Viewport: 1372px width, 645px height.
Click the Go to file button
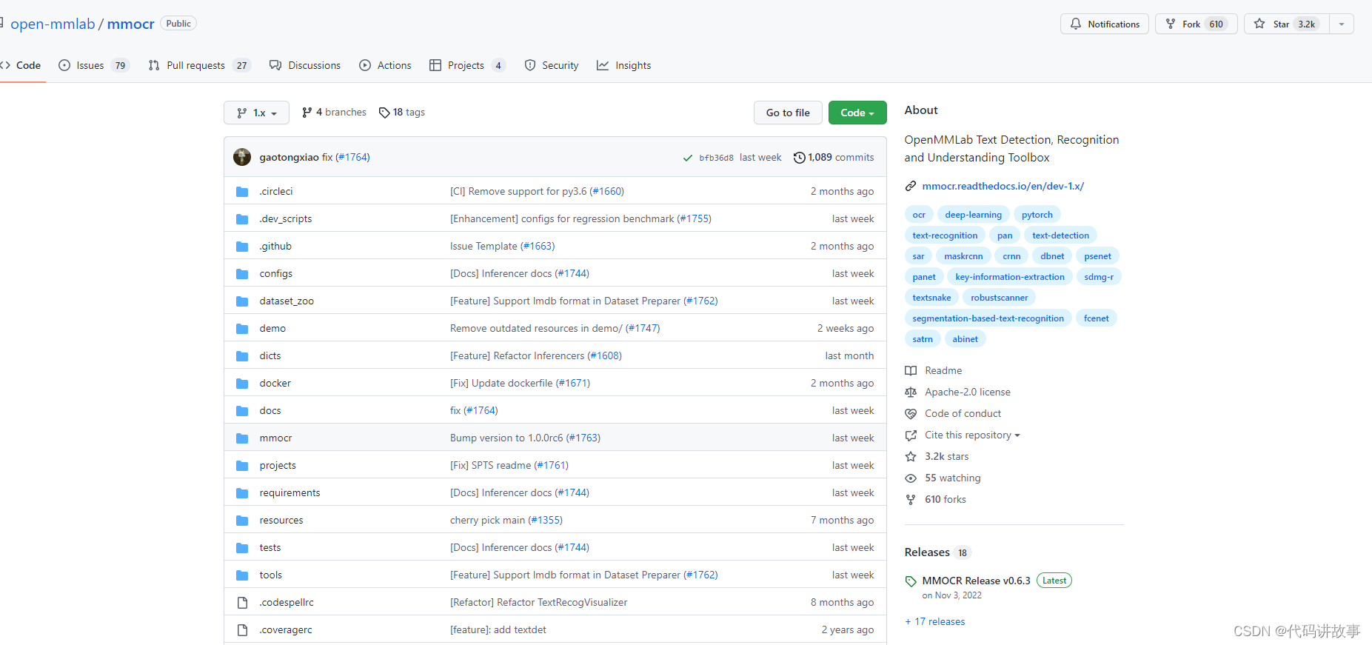coord(788,113)
